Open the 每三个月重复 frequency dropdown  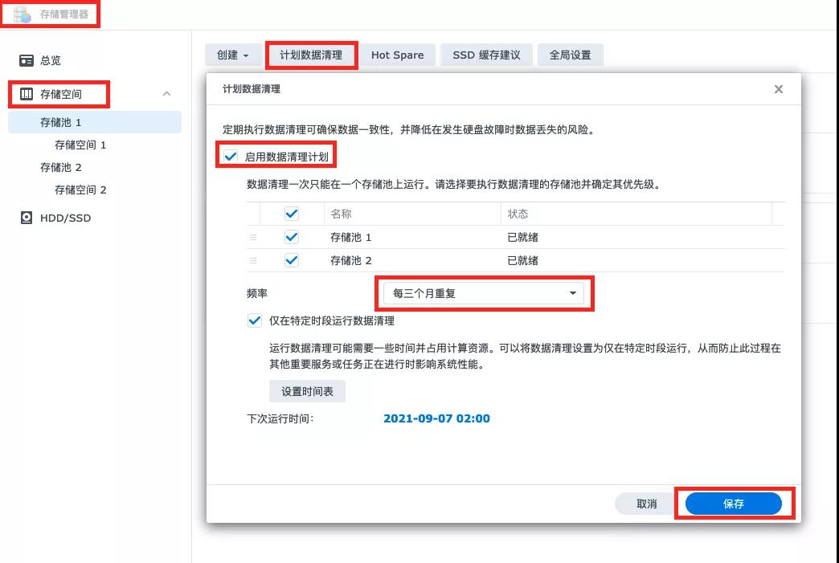pos(483,294)
